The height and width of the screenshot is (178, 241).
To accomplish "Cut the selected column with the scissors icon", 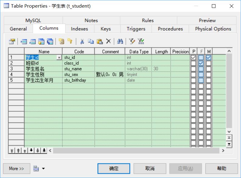I will (x=82, y=41).
